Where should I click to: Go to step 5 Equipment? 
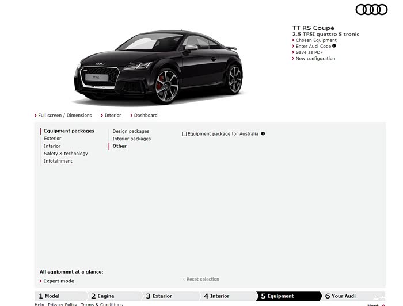pos(289,296)
